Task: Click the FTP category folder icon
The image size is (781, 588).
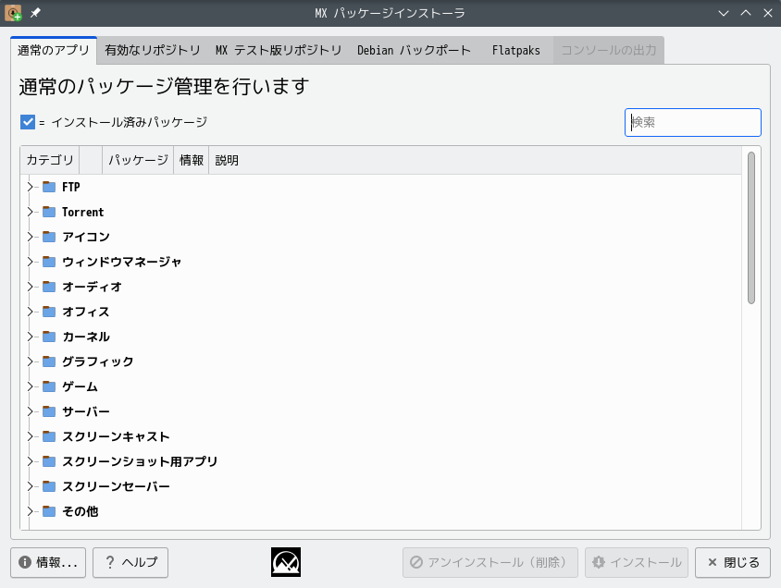Action: pos(48,186)
